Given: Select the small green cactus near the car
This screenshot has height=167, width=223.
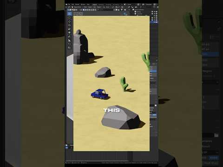Looking at the screenshot, I should (124, 84).
